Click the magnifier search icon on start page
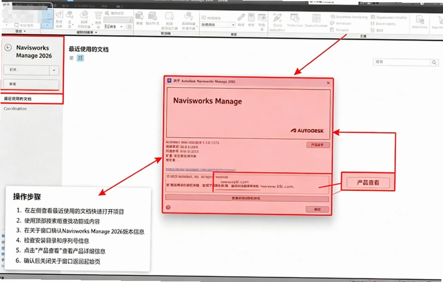Viewport: 443px width, 282px height. tap(434, 63)
